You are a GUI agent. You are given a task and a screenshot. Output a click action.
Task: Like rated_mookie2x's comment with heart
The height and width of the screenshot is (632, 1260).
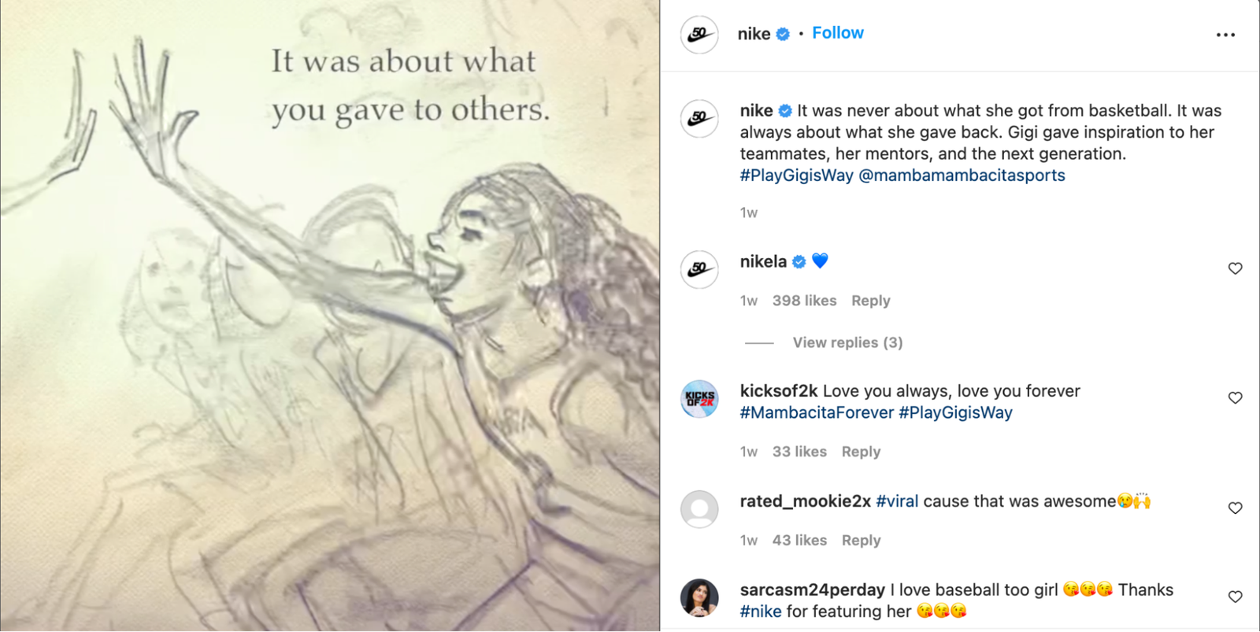click(x=1235, y=508)
